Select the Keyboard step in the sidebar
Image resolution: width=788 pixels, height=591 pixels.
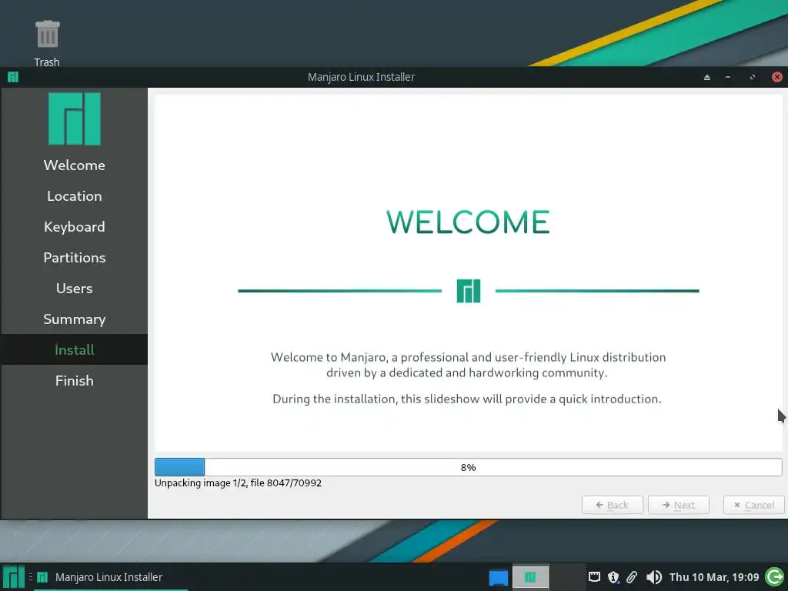pyautogui.click(x=75, y=227)
